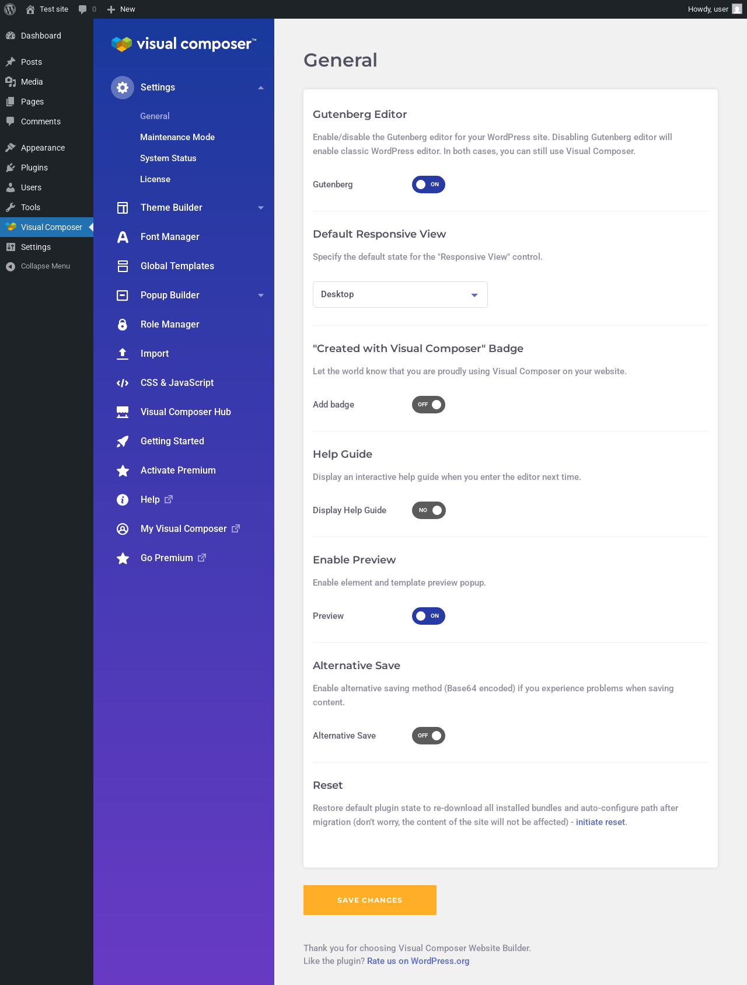Click the CSS & JavaScript code icon
The height and width of the screenshot is (985, 747).
[123, 383]
